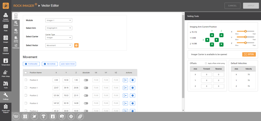Switch to the Storage settings tab
Screen dimensions: 261x121
click(x=16, y=23)
